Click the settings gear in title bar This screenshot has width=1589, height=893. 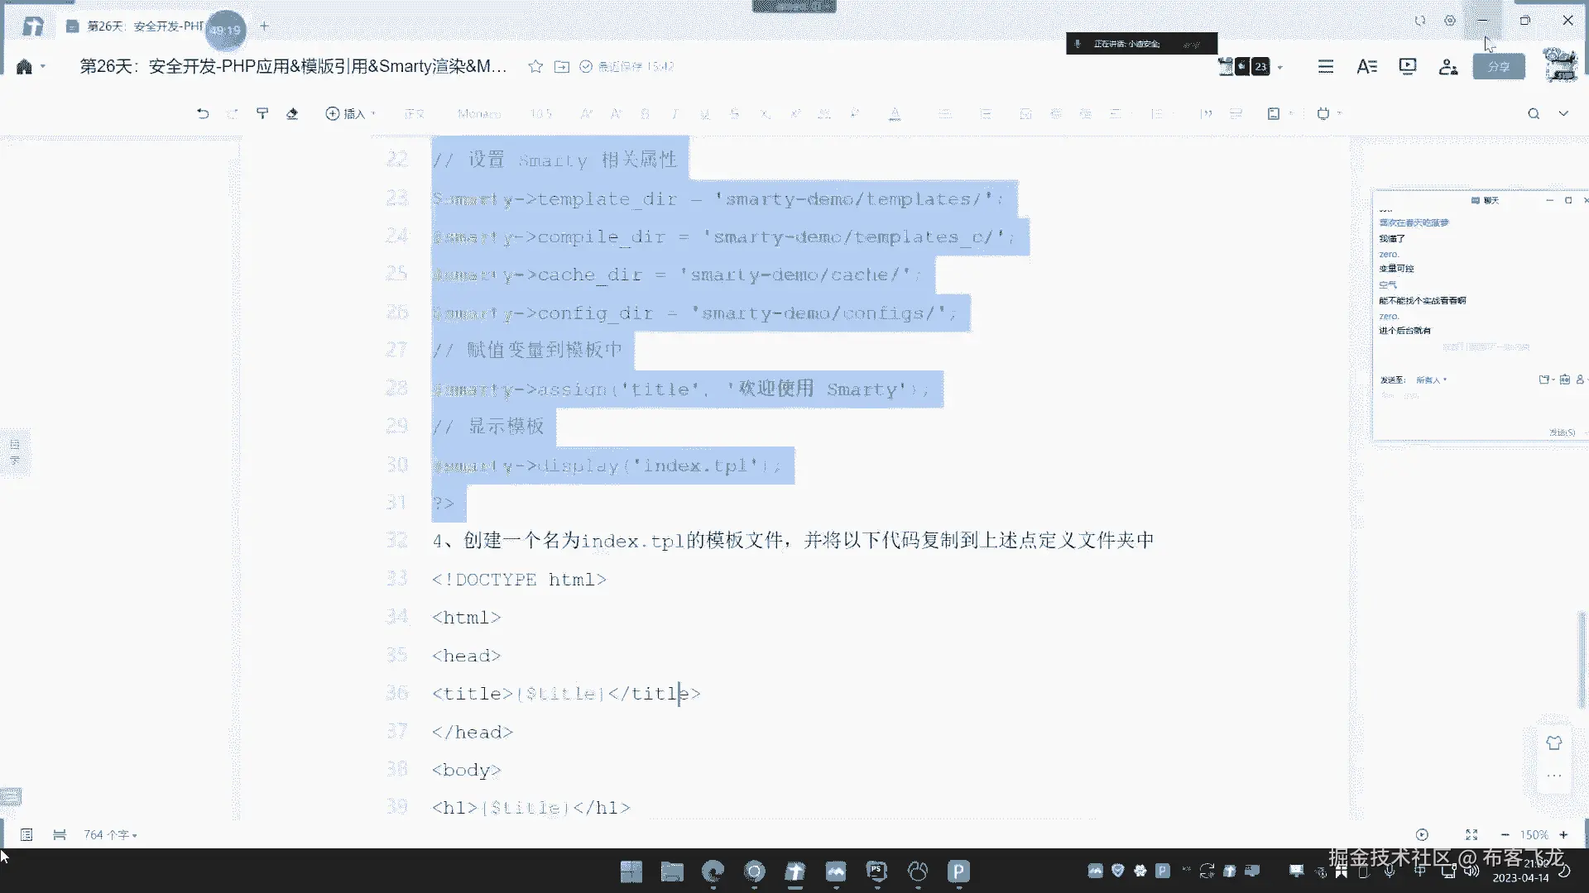pos(1450,21)
